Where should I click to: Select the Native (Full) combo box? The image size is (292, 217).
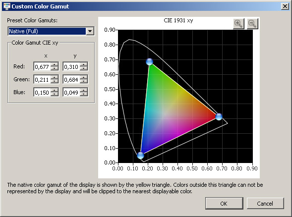point(51,31)
